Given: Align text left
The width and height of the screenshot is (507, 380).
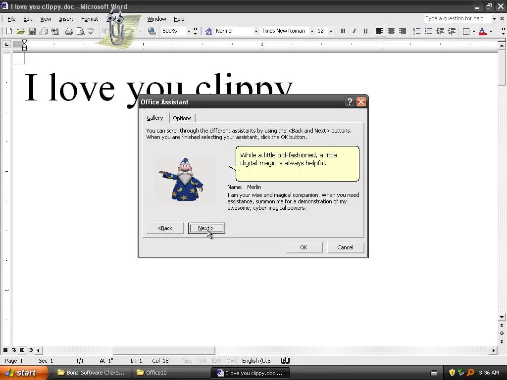Looking at the screenshot, I should (380, 31).
